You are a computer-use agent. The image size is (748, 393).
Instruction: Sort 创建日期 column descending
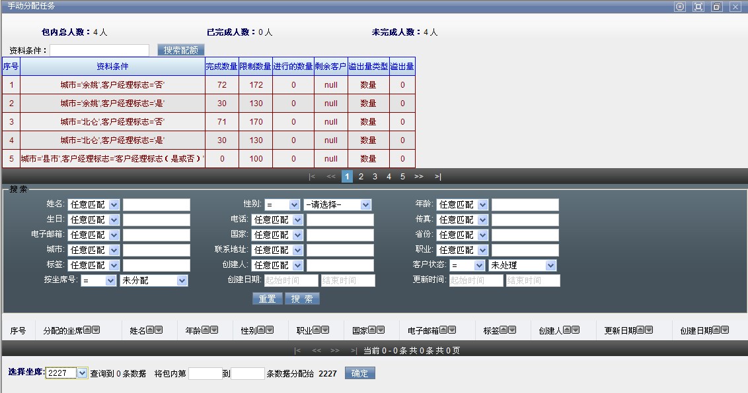(725, 330)
